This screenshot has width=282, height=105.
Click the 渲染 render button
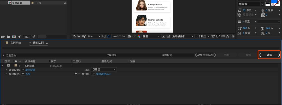pos(269,55)
